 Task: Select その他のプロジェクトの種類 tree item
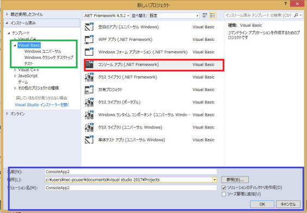click(x=39, y=88)
